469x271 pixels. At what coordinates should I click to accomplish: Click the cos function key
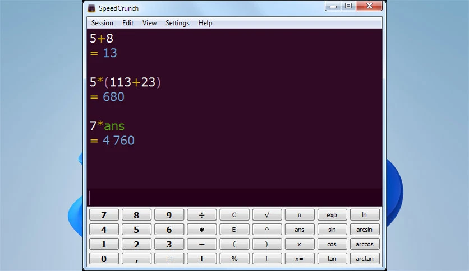click(332, 244)
